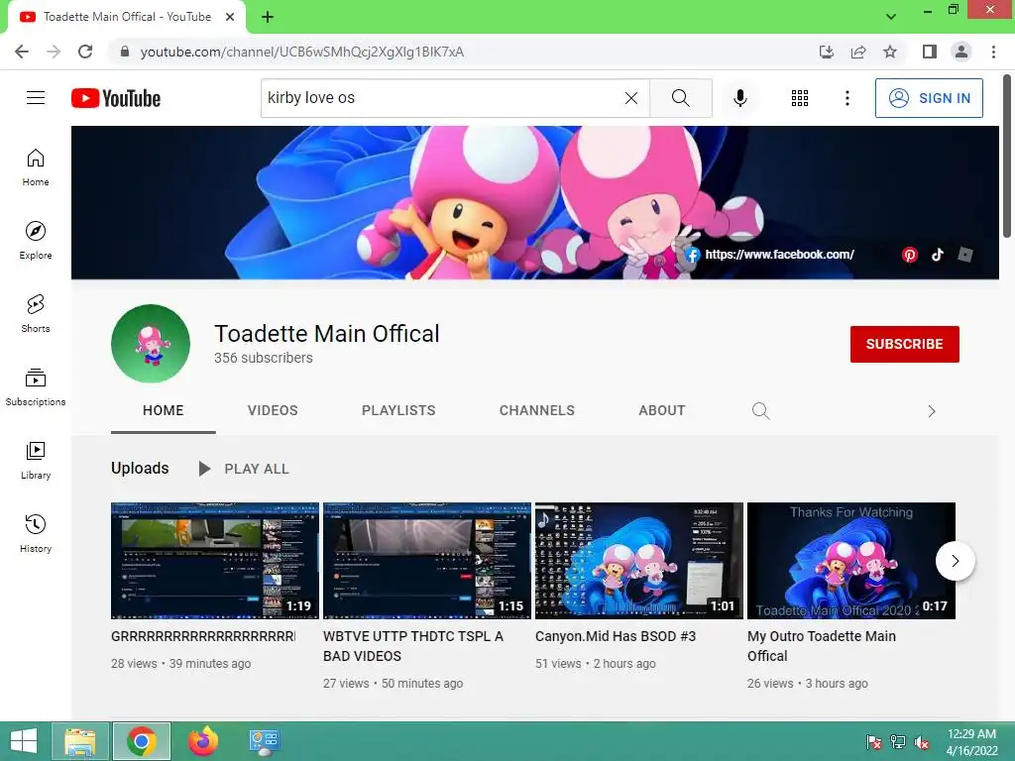
Task: Open the Pinterest link on banner
Action: [910, 255]
